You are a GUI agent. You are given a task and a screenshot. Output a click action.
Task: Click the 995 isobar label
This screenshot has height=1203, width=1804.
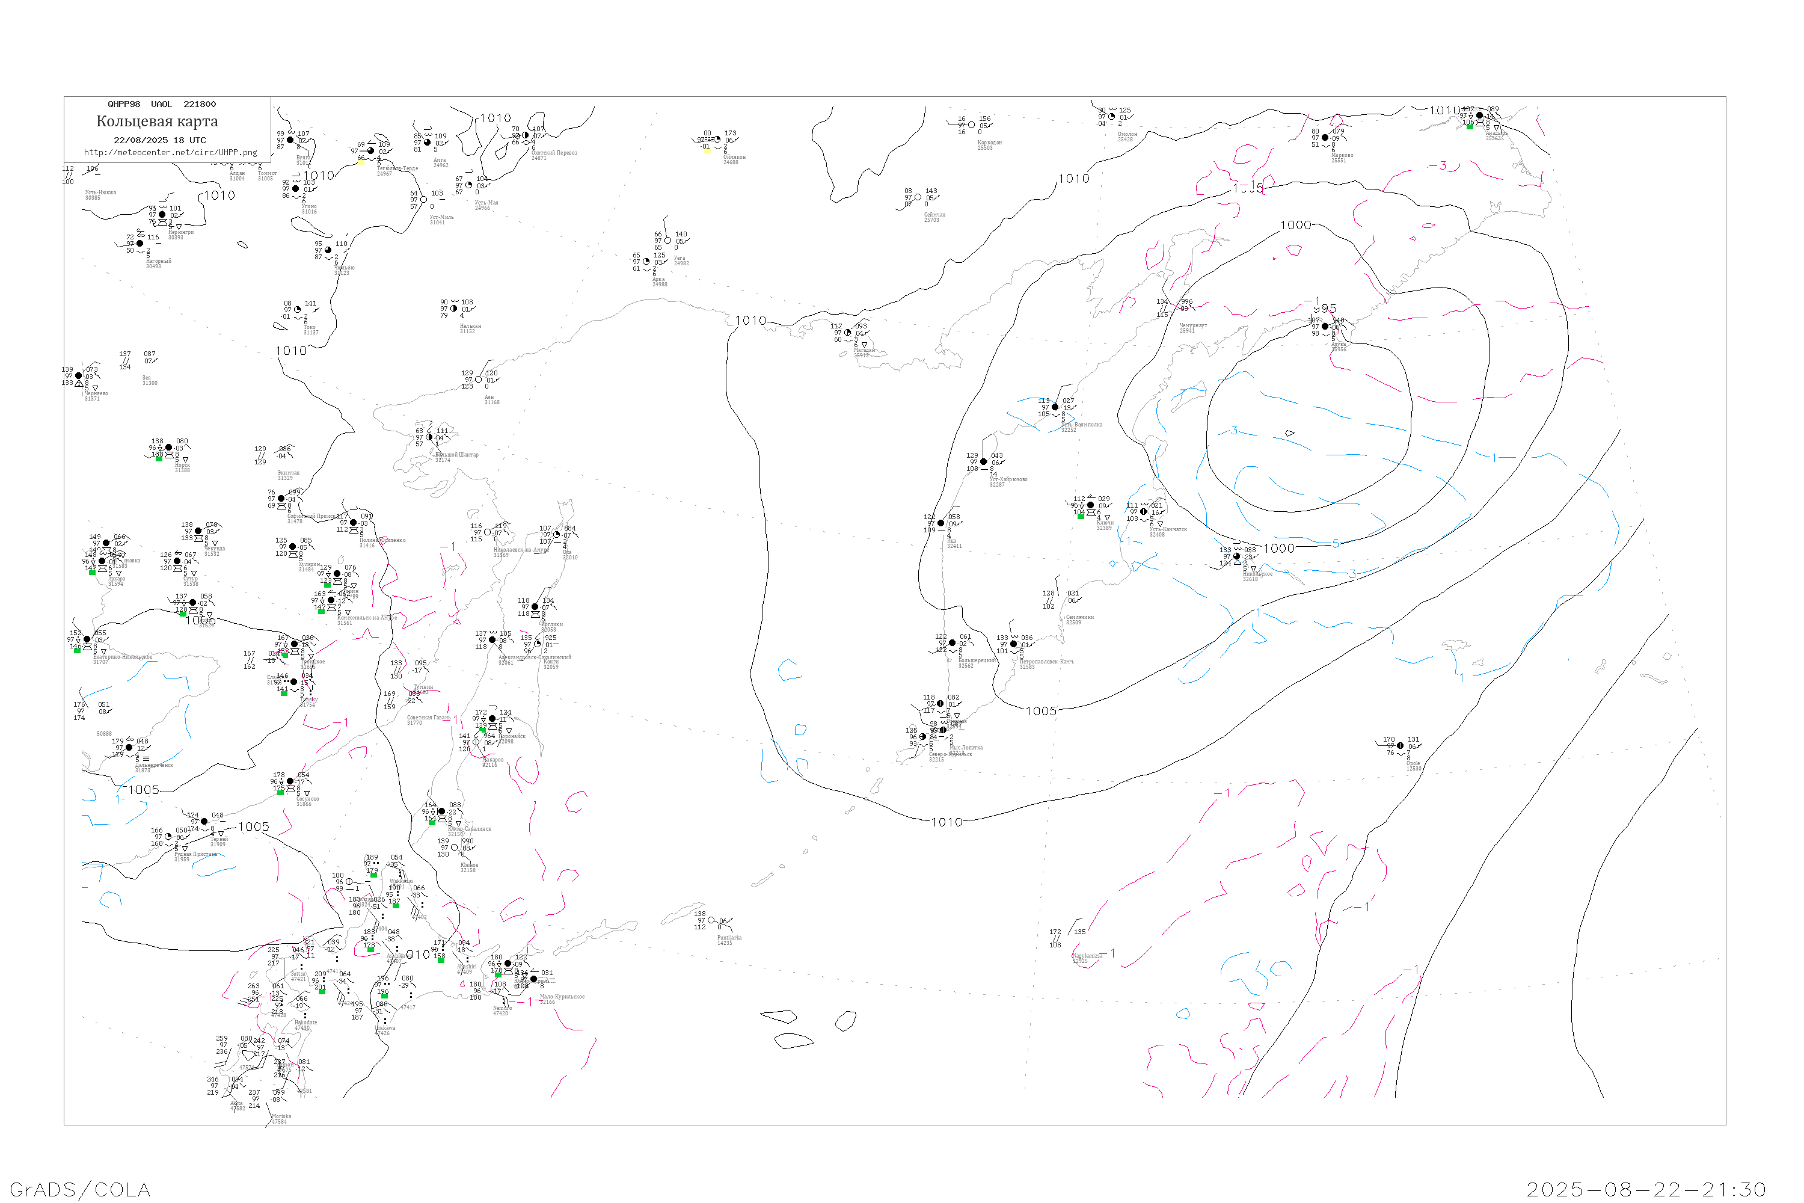point(1325,309)
